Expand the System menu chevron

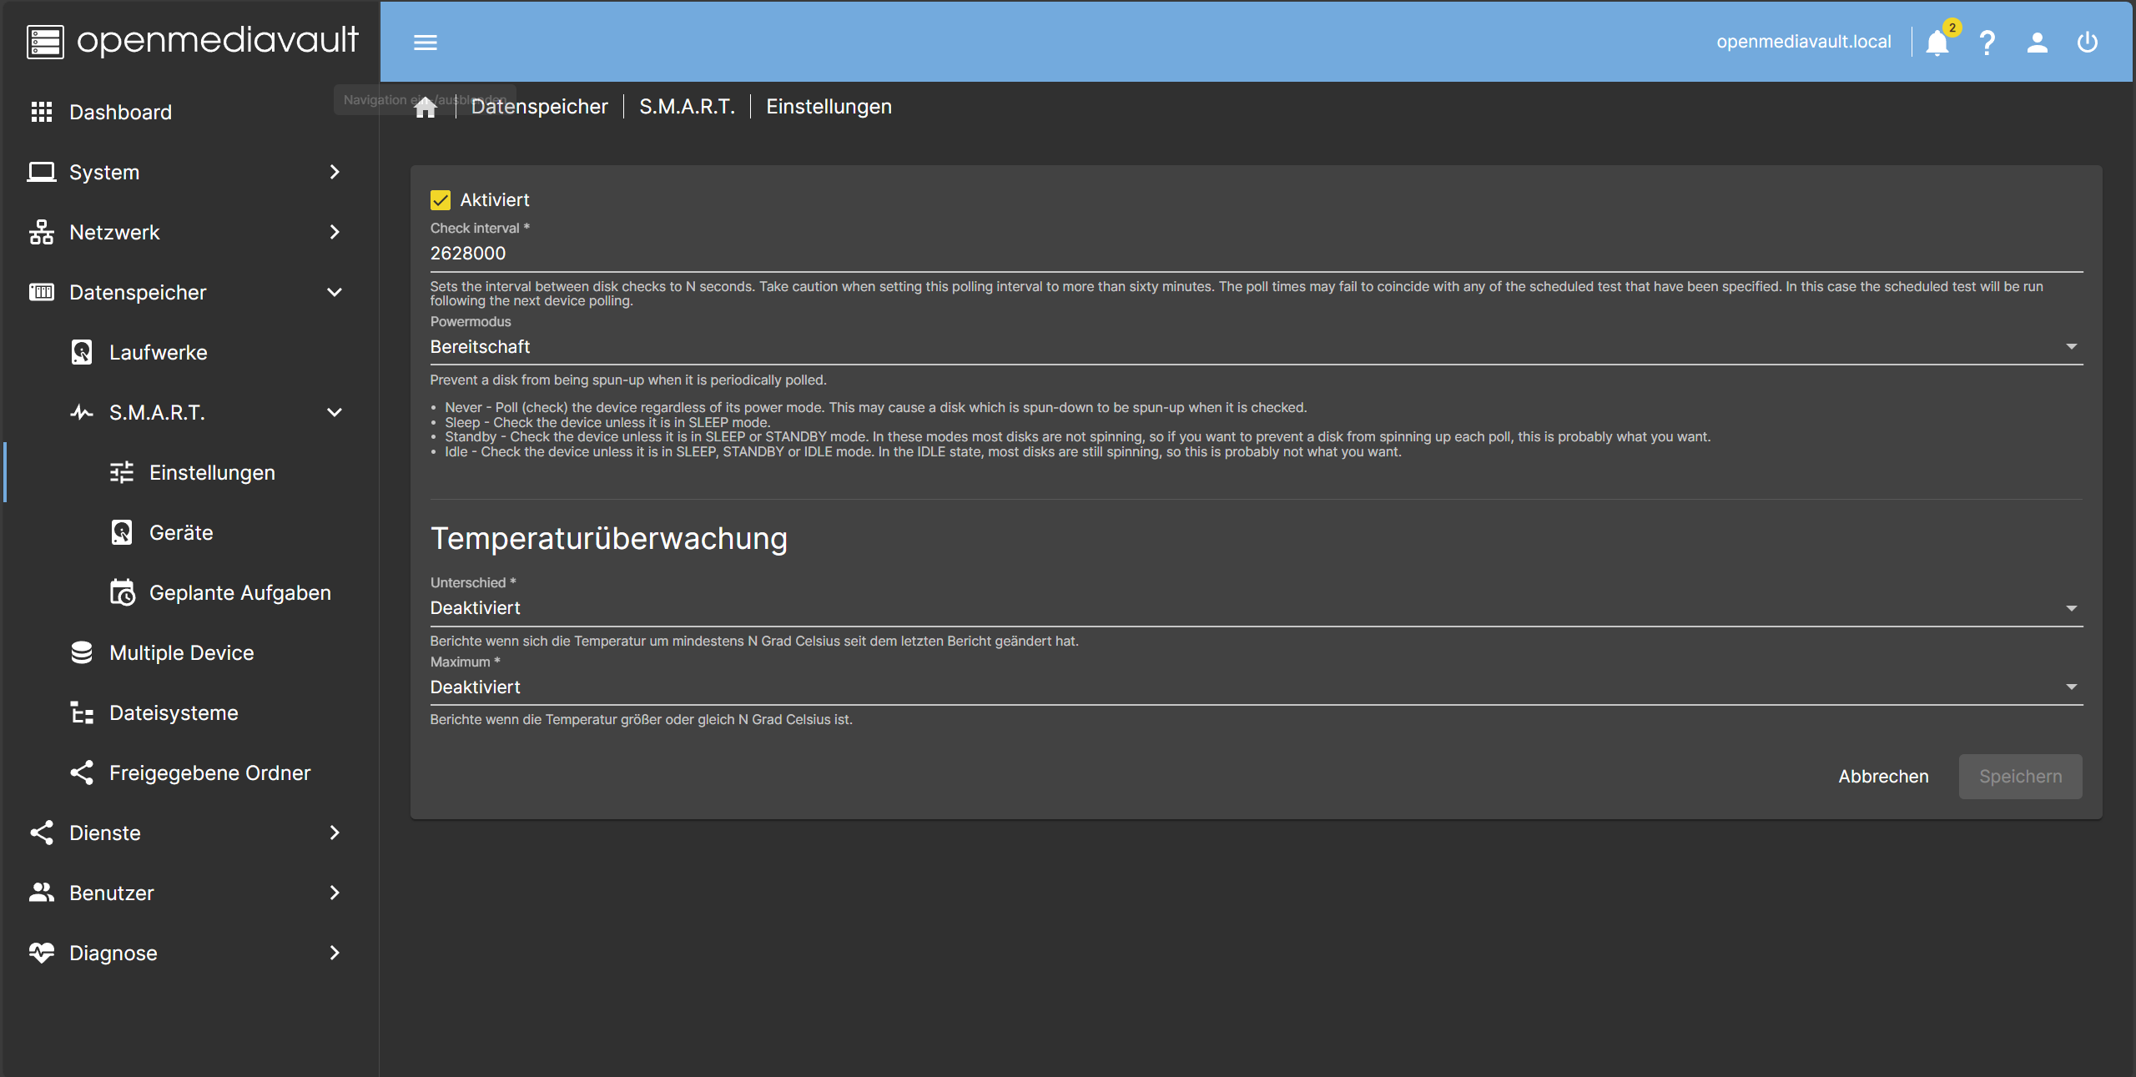335,173
